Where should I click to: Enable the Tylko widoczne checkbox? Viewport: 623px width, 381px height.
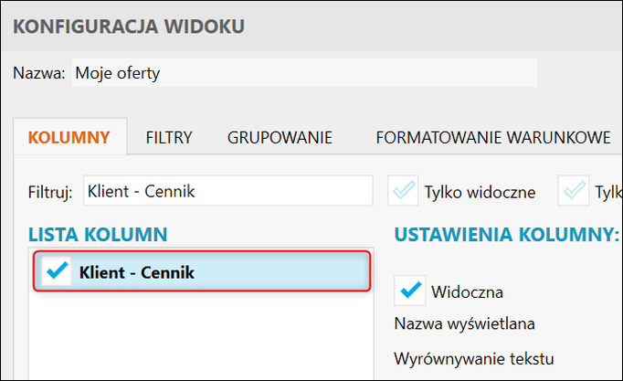[x=403, y=191]
